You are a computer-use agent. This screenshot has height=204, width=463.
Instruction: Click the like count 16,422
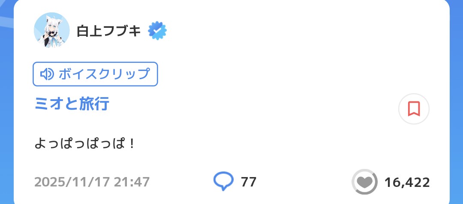[407, 183]
